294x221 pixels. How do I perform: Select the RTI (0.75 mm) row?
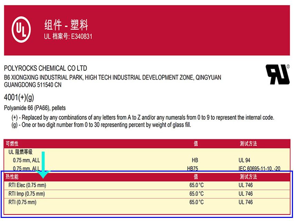click(22, 202)
